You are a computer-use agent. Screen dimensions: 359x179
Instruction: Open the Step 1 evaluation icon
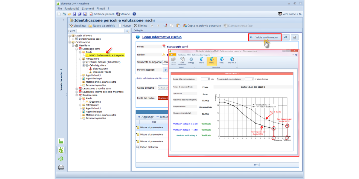tap(201, 60)
